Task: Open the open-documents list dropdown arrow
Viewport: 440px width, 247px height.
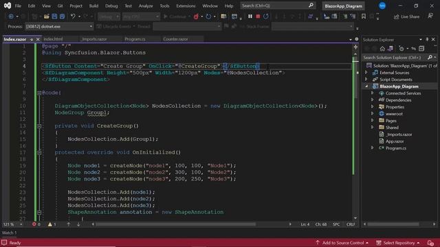Action: [351, 40]
